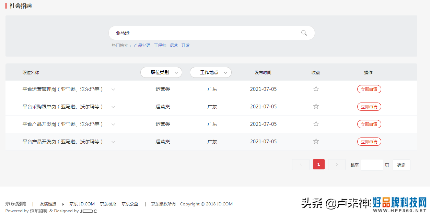Open 京东公益 footer link
This screenshot has width=430, height=215.
tap(130, 204)
